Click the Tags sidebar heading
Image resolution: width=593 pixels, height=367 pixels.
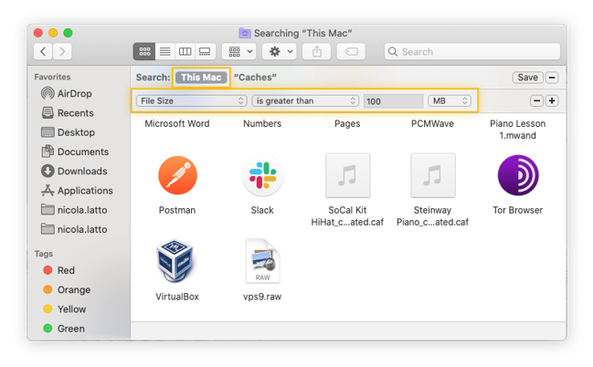tap(44, 254)
